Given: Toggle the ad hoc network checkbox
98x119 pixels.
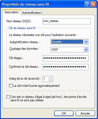Looking at the screenshot, I should [x=8, y=97].
